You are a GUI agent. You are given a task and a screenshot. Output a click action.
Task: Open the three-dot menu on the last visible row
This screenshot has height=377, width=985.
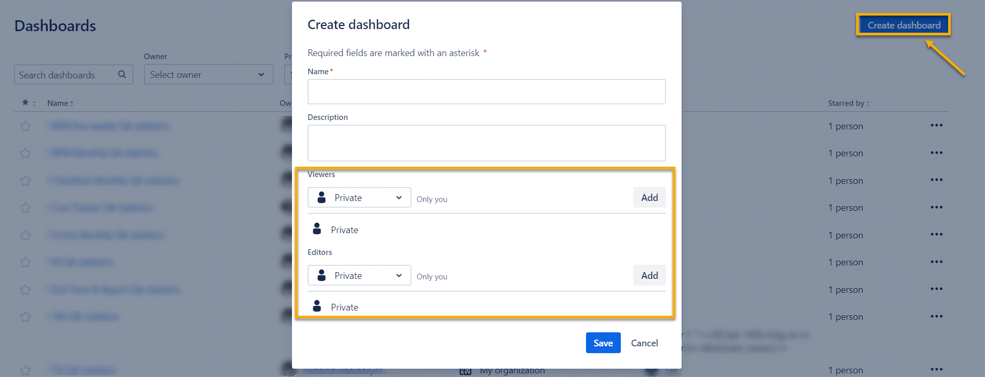point(936,369)
